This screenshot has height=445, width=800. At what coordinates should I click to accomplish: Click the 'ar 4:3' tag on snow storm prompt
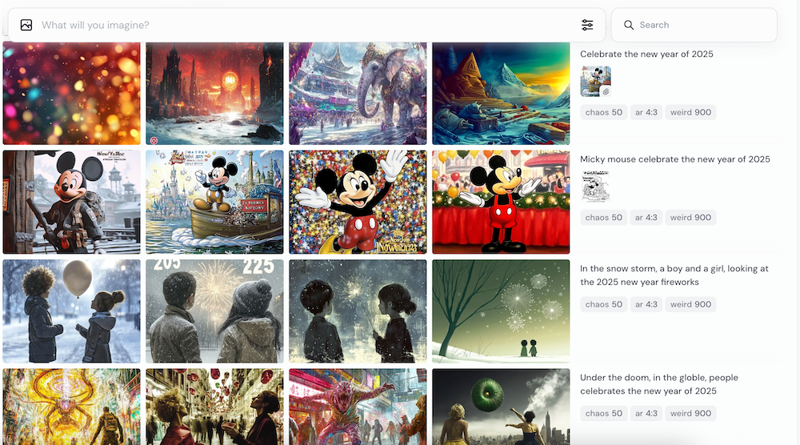[646, 304]
